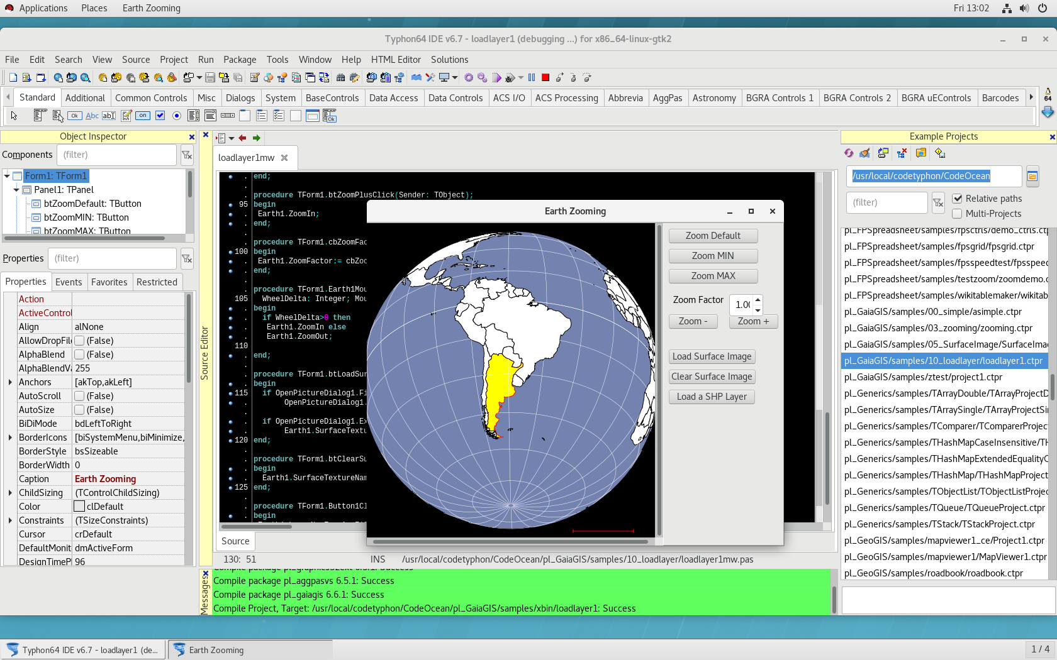Switch to the Events tab in Object Inspector

69,282
